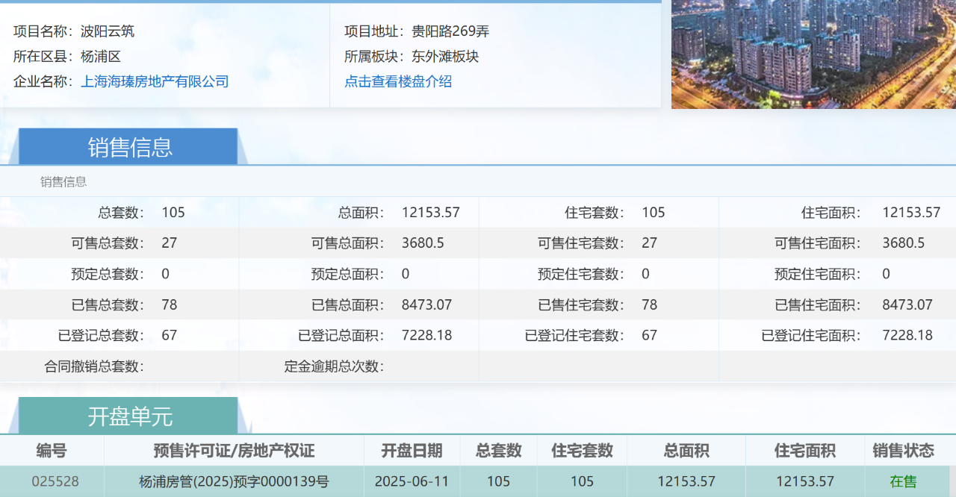Click the opening date 2025-06-11 cell
The width and height of the screenshot is (956, 497).
[x=412, y=481]
